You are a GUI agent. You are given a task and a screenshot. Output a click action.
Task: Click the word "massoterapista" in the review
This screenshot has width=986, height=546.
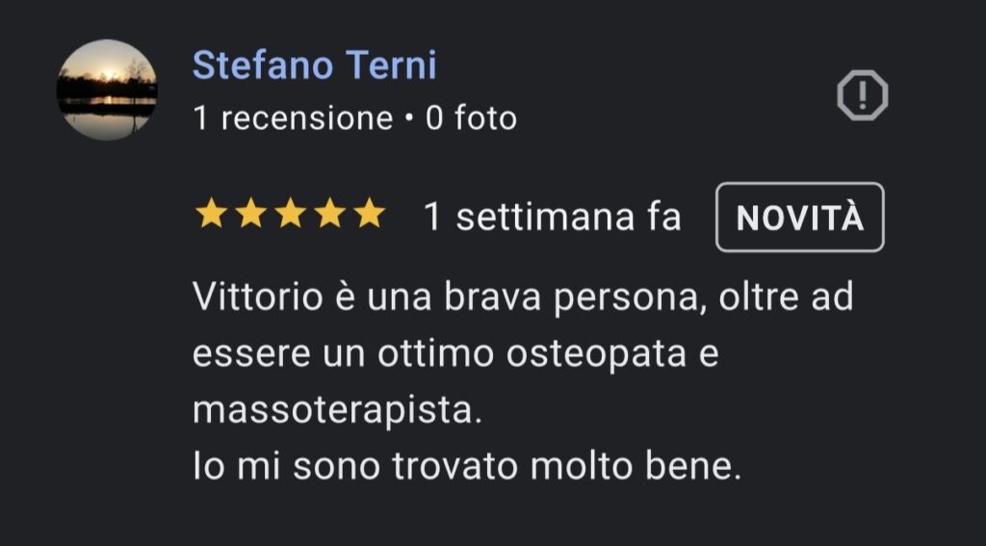(334, 410)
